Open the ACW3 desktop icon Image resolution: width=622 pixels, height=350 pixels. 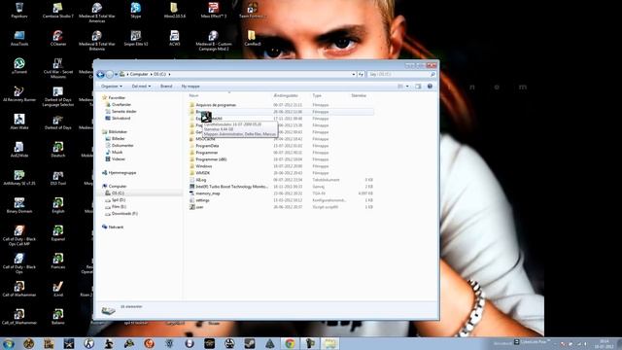(x=175, y=38)
